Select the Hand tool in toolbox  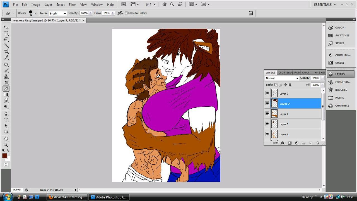pos(6,139)
